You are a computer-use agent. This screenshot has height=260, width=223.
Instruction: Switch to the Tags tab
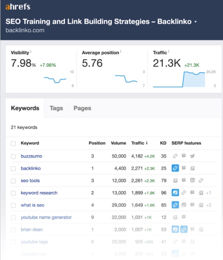pos(56,108)
